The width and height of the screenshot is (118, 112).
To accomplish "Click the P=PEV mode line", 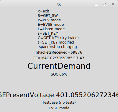I will tap(49, 20).
